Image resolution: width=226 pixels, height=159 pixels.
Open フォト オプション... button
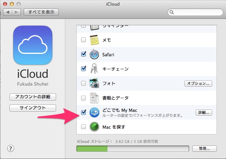pyautogui.click(x=198, y=84)
